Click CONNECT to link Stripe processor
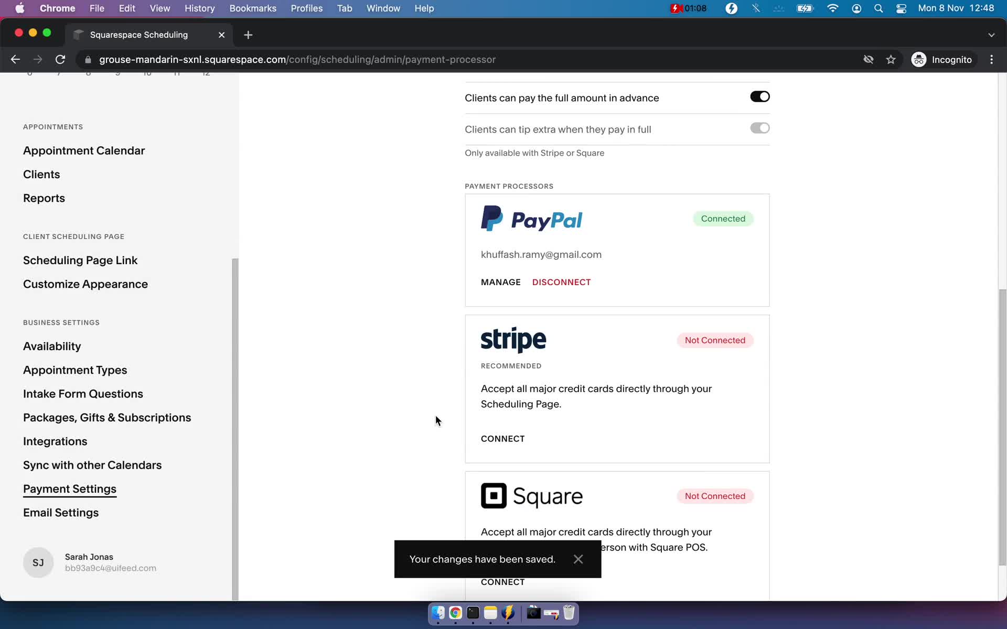The width and height of the screenshot is (1007, 629). coord(503,438)
